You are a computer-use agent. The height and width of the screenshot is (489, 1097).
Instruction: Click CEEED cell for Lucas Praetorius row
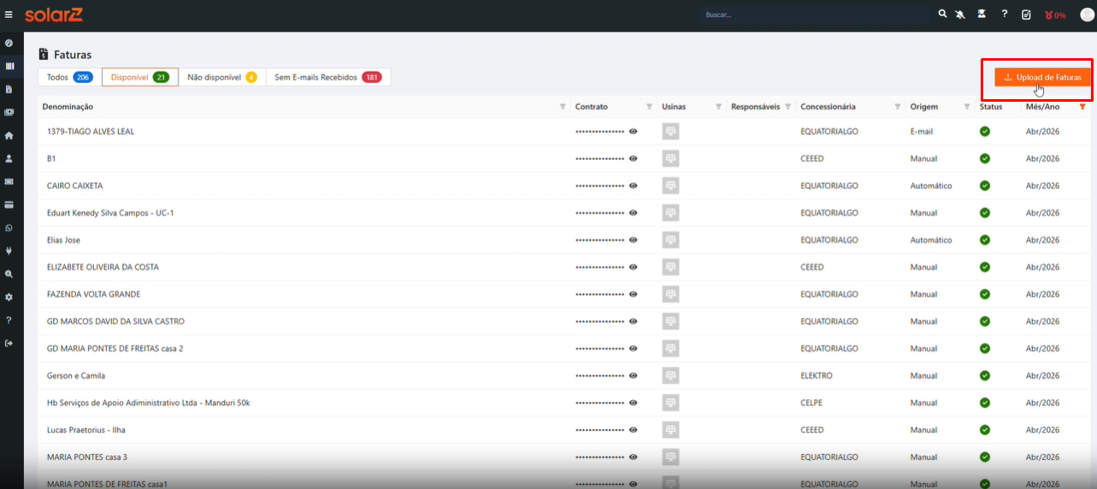pyautogui.click(x=812, y=430)
